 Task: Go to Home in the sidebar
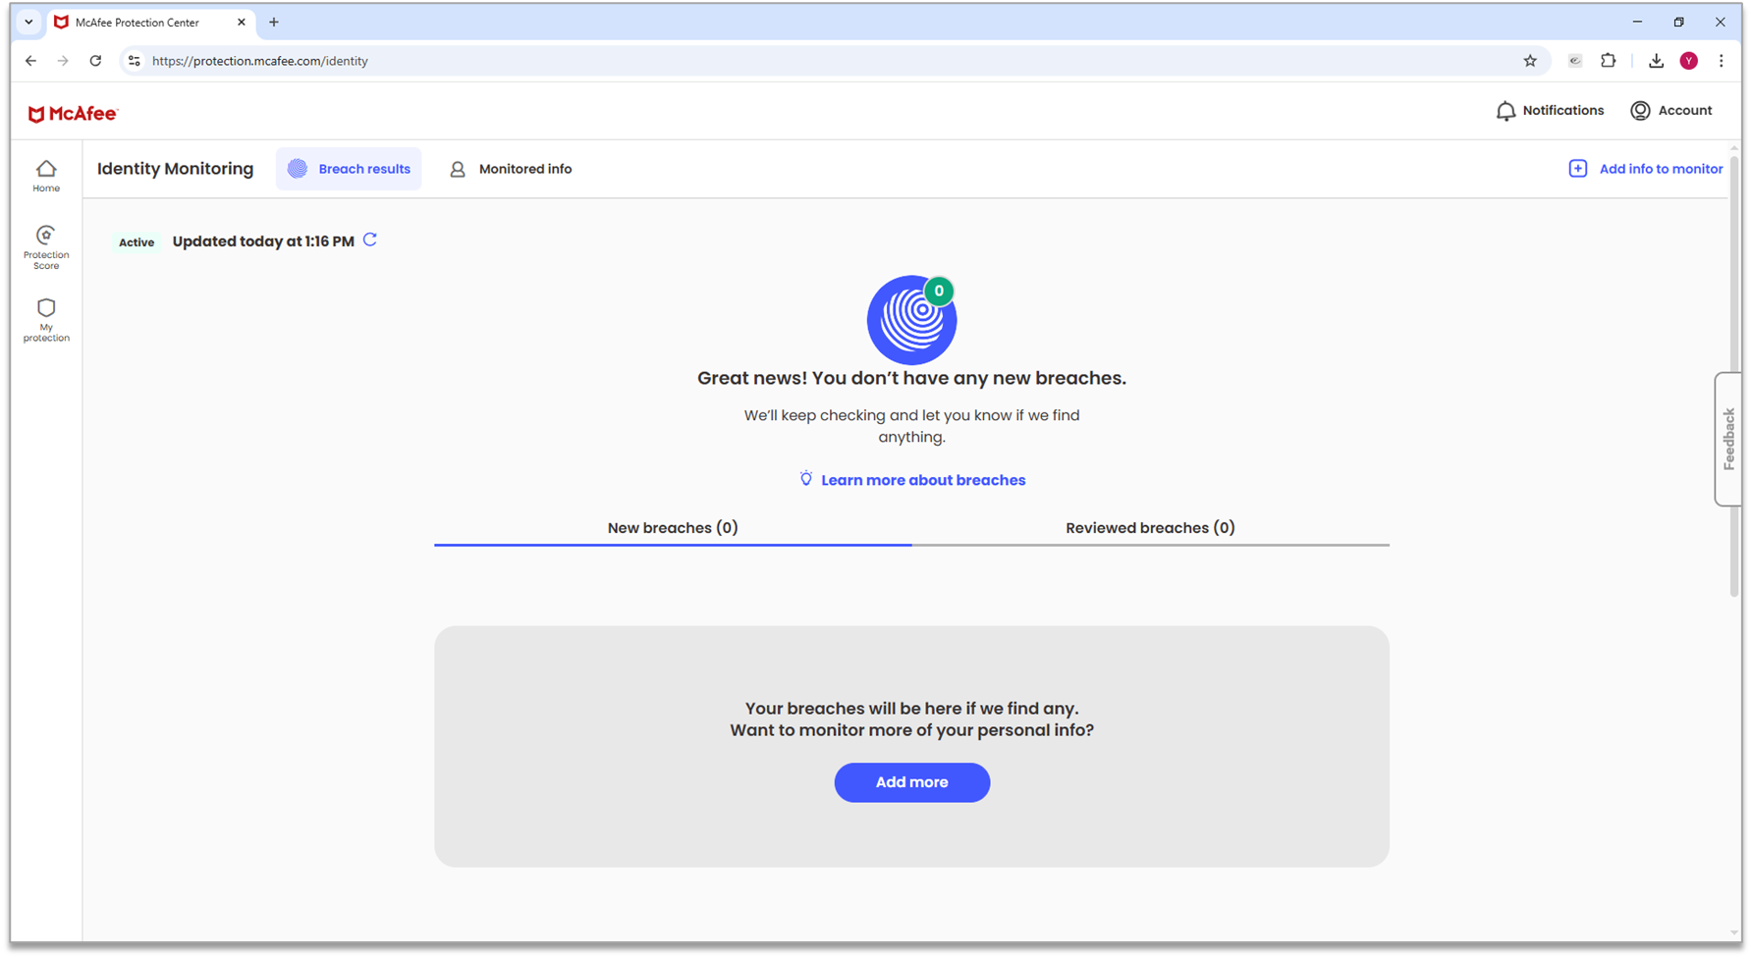tap(46, 176)
